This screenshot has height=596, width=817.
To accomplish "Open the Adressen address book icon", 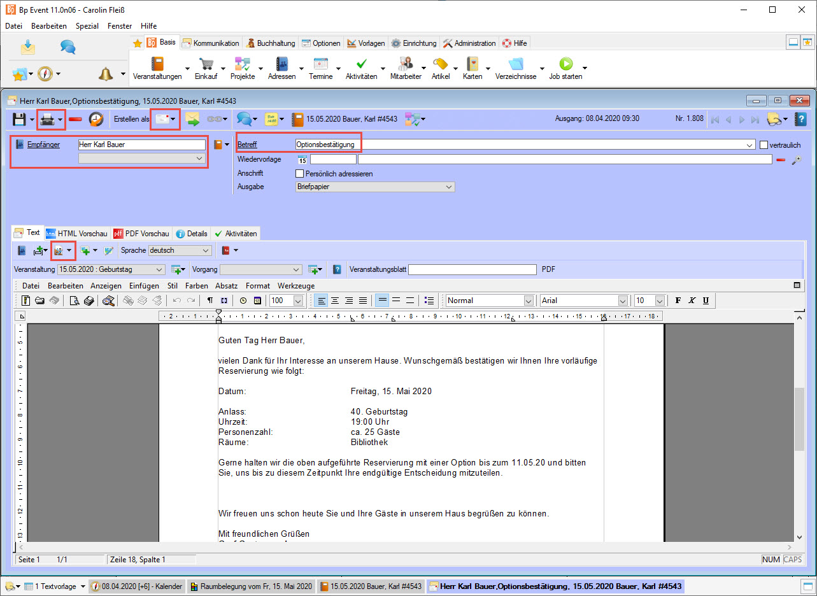I will point(282,64).
